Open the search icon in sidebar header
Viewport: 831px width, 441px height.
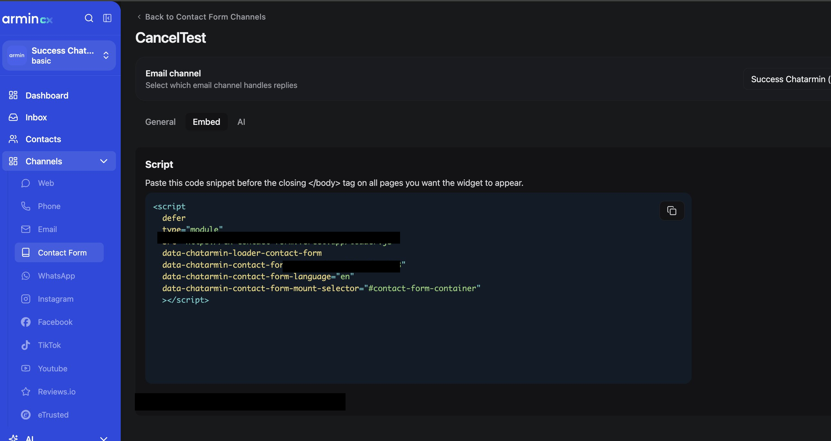coord(89,18)
